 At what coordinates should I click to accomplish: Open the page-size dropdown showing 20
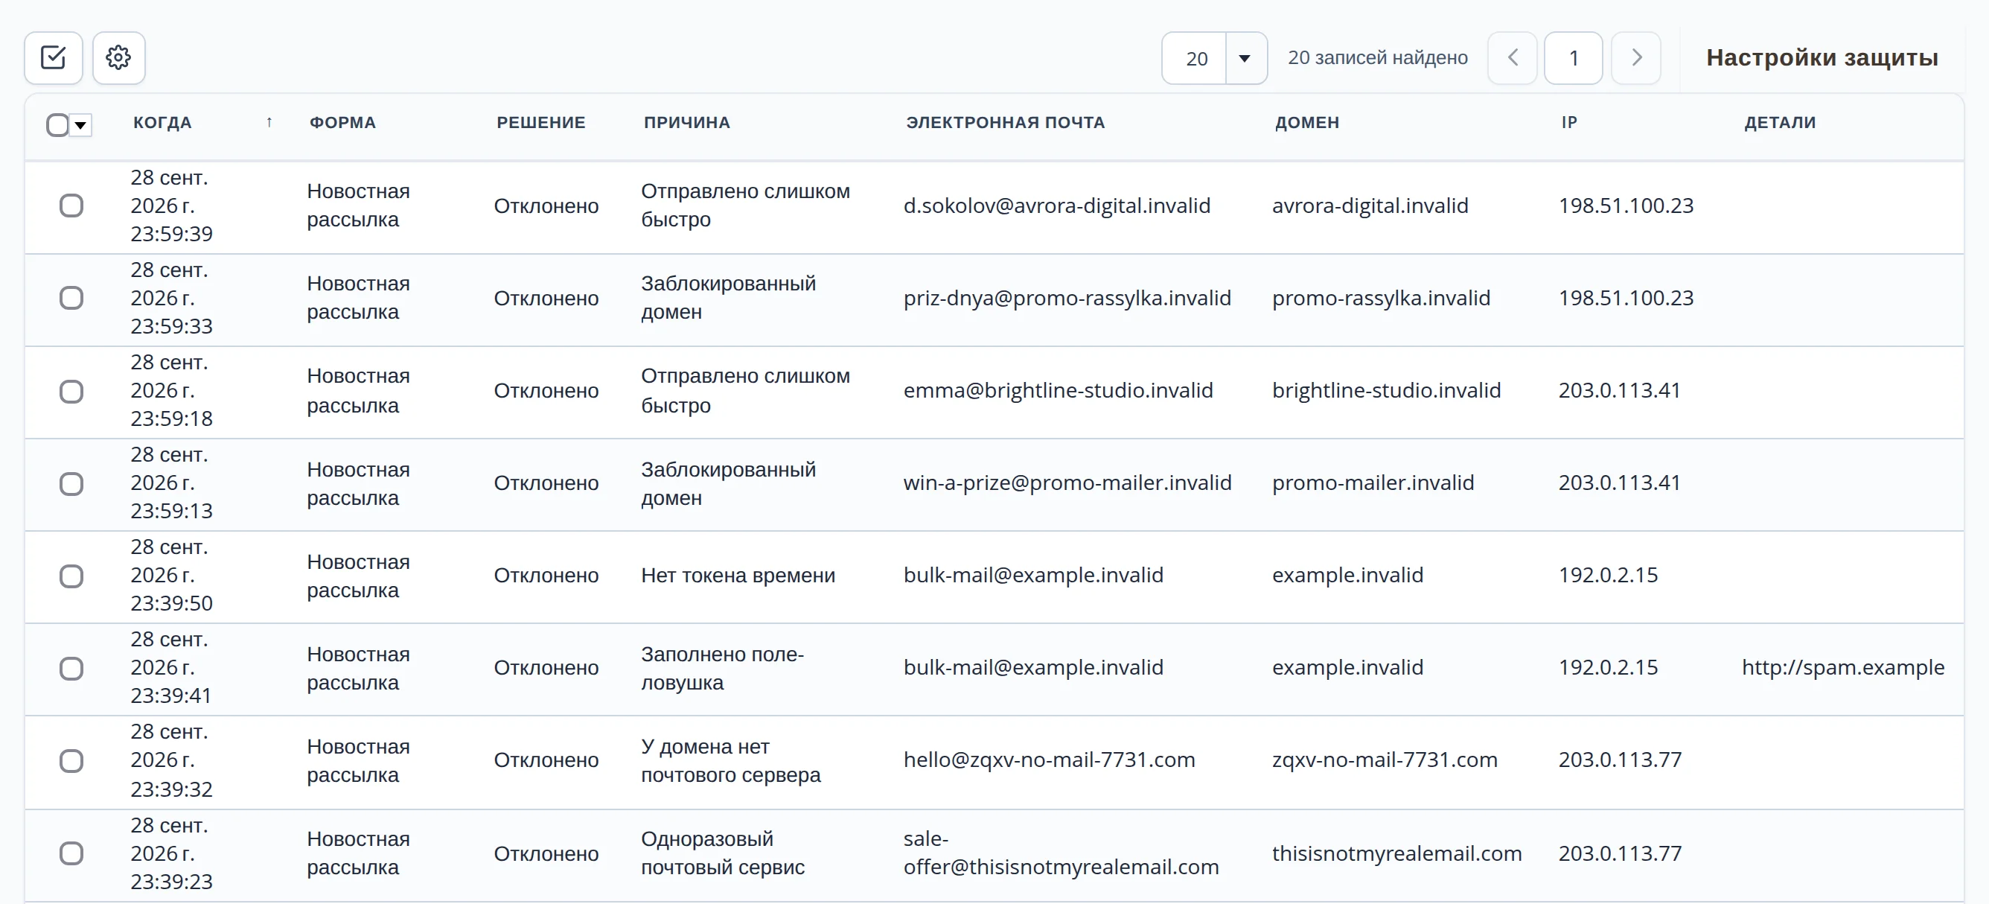(1215, 58)
